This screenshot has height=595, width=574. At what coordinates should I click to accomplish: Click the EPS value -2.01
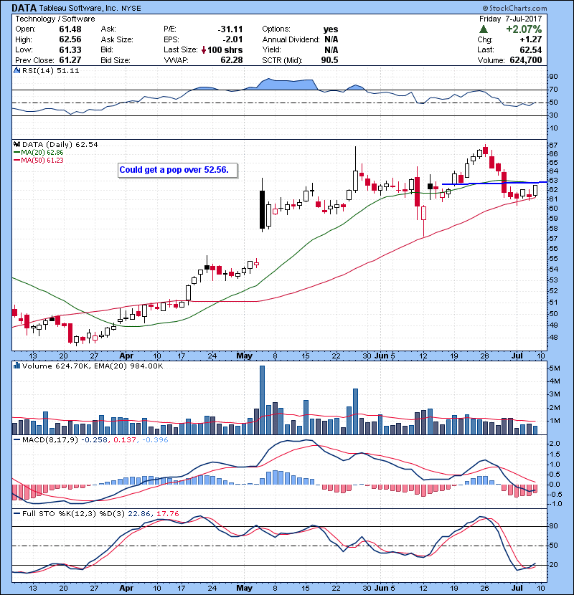(232, 39)
